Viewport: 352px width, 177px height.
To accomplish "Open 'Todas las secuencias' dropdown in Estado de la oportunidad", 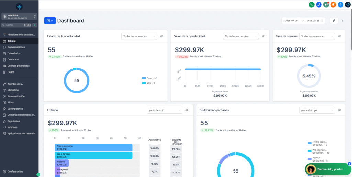I will [139, 36].
